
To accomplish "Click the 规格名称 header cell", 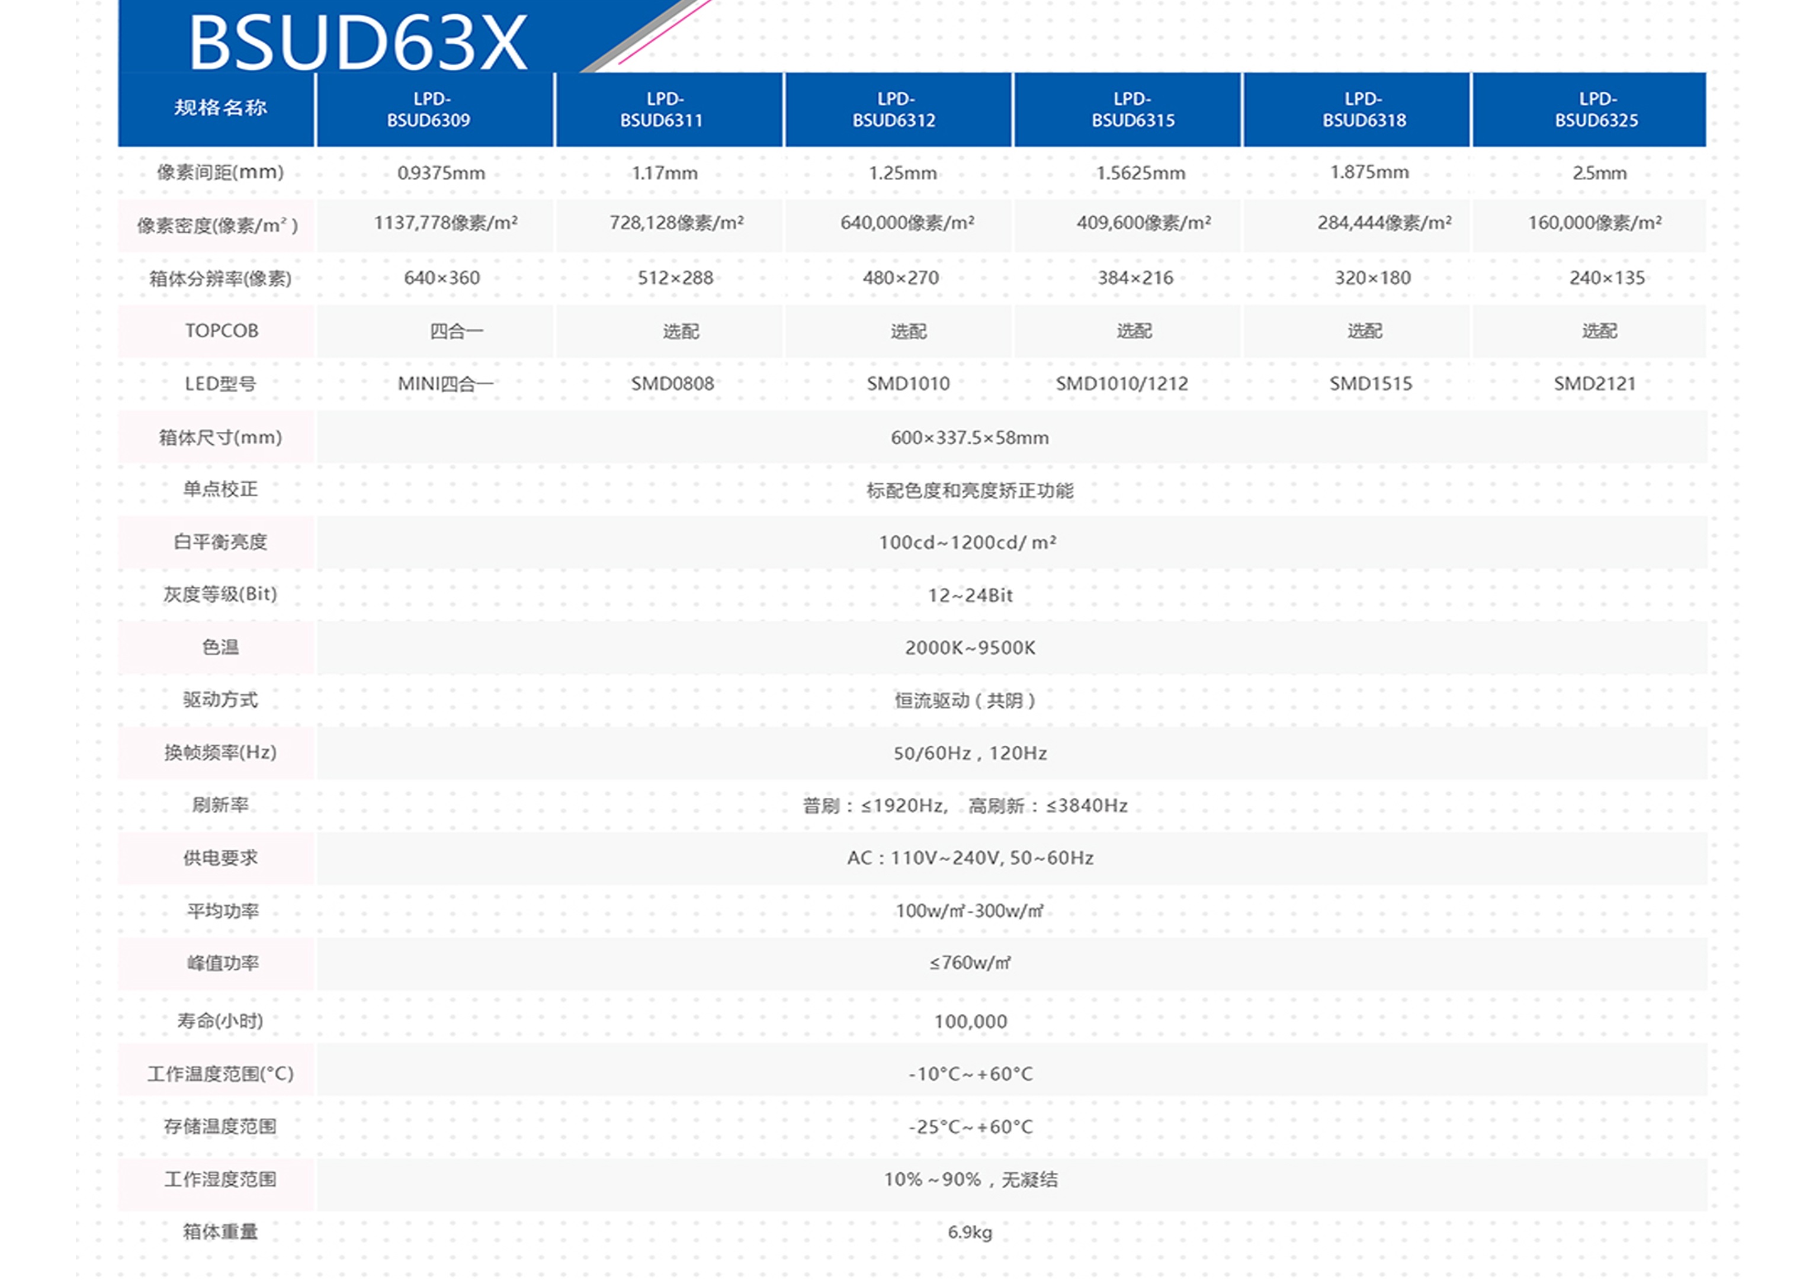I will pos(219,108).
